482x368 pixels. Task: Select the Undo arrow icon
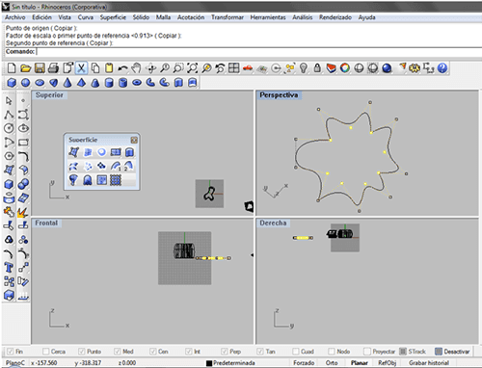(x=122, y=68)
